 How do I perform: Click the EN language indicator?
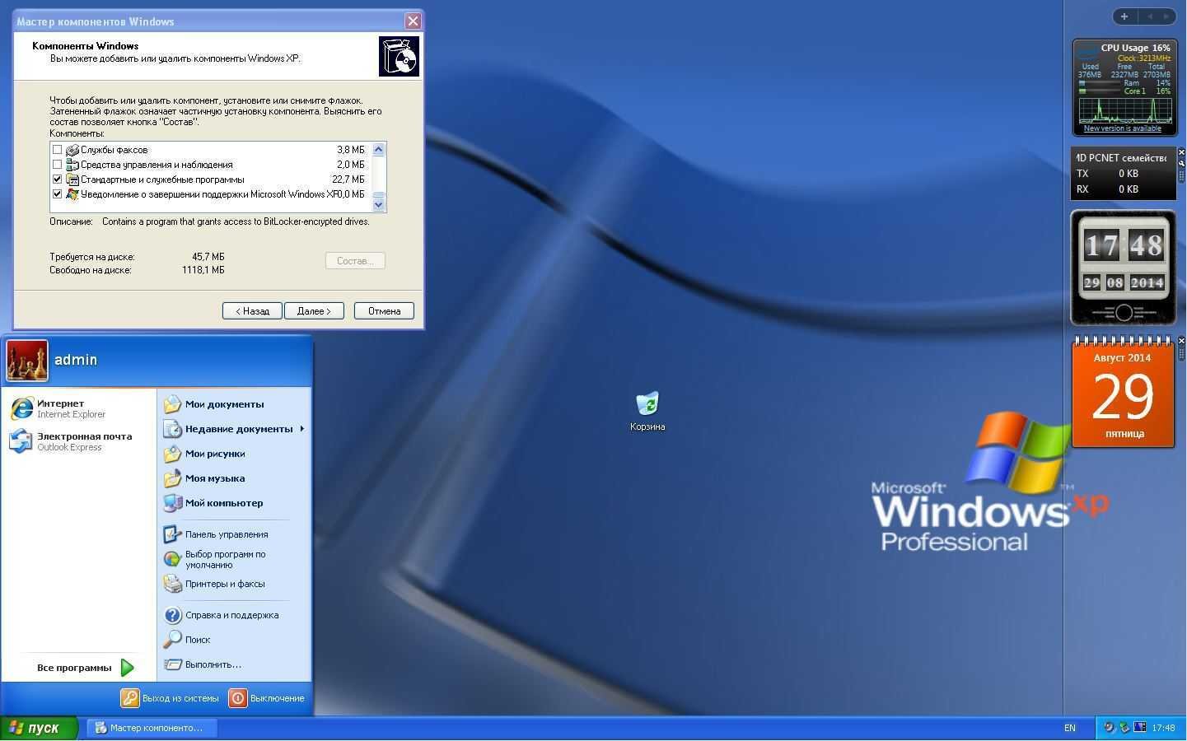coord(1070,728)
